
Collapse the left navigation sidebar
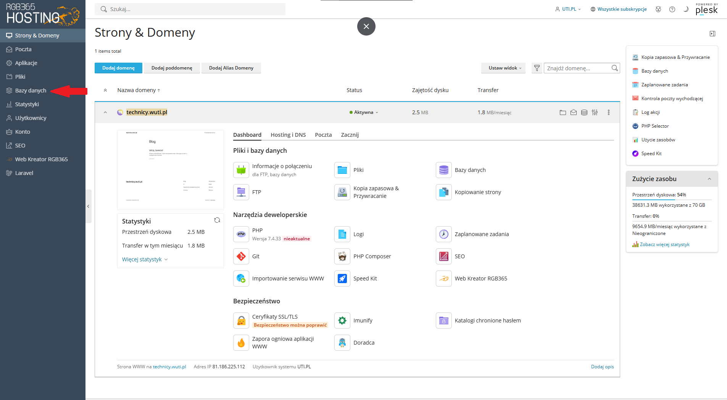click(88, 206)
